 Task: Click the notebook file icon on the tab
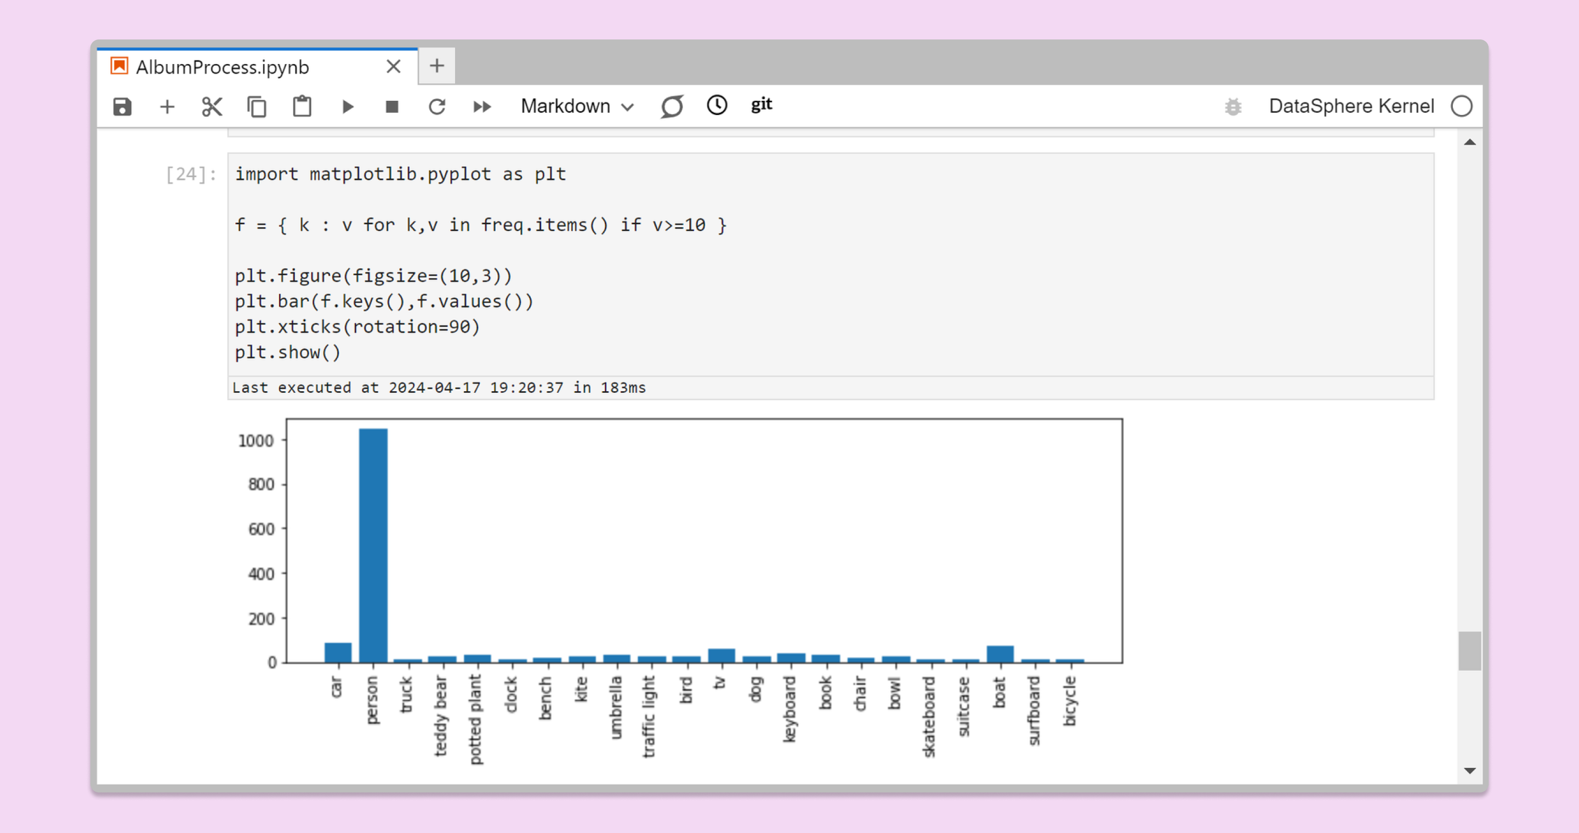[x=119, y=66]
